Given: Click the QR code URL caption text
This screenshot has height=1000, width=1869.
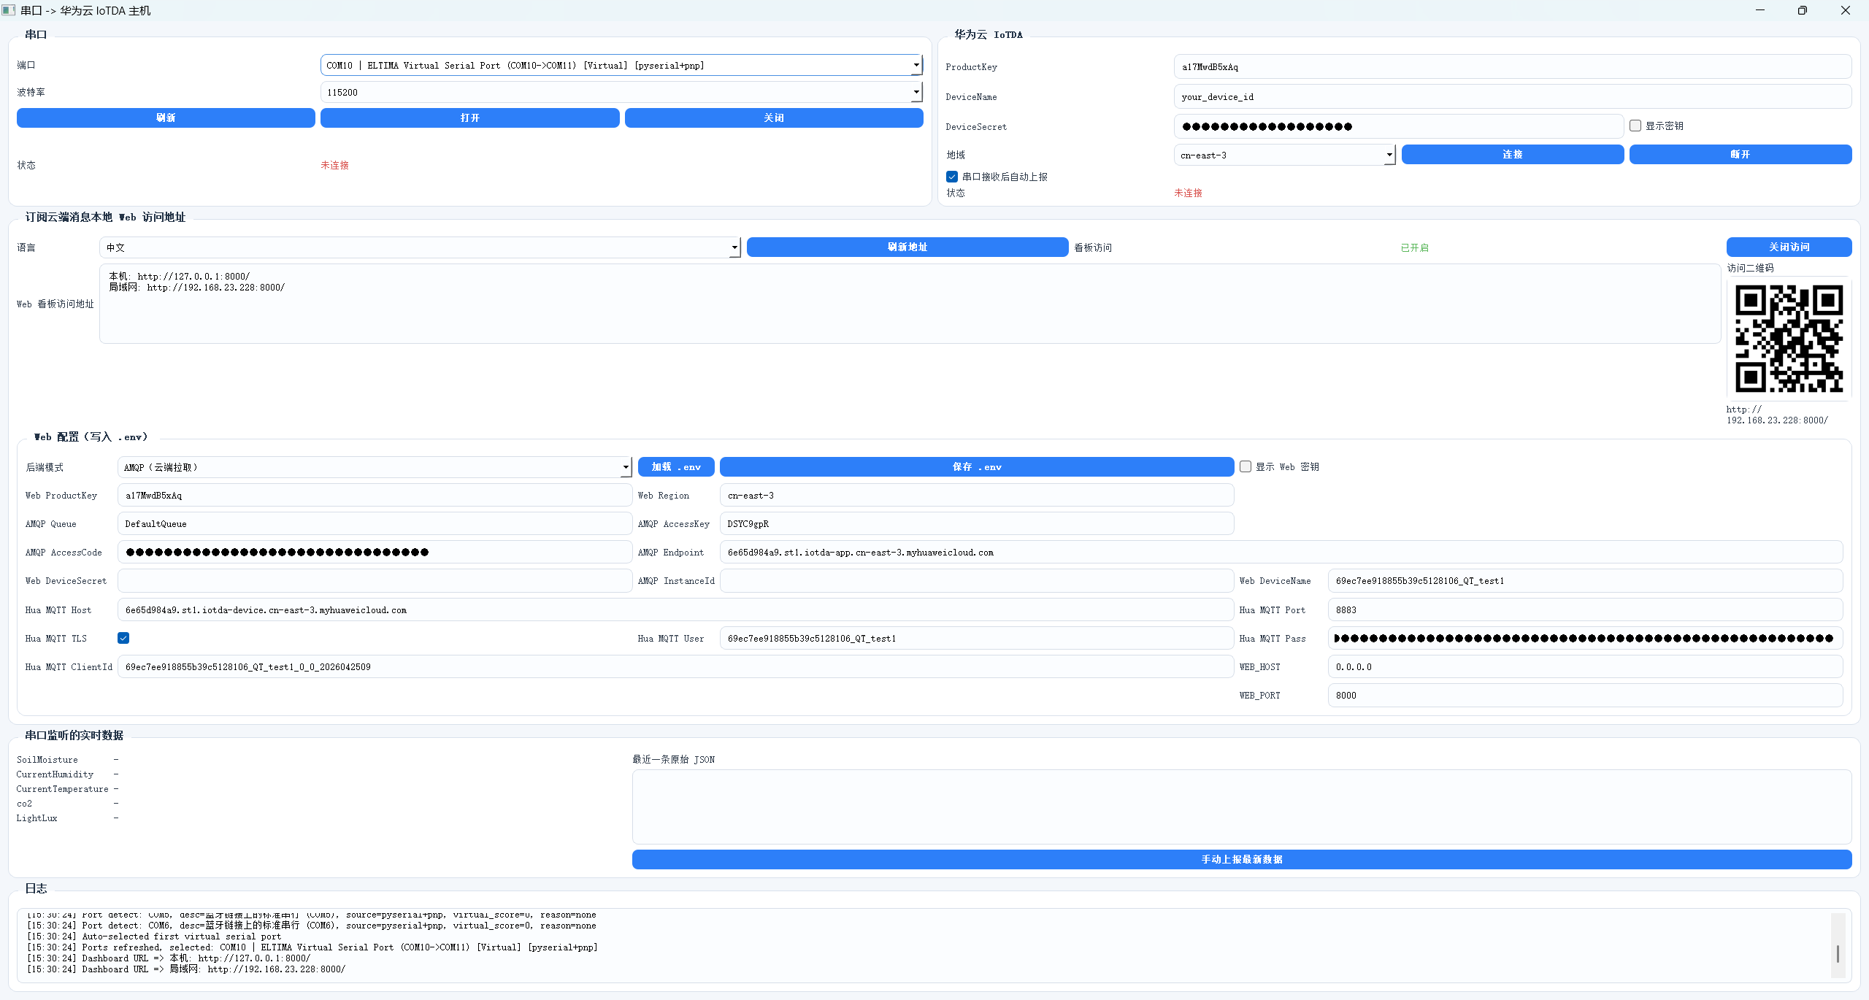Looking at the screenshot, I should click(x=1777, y=415).
